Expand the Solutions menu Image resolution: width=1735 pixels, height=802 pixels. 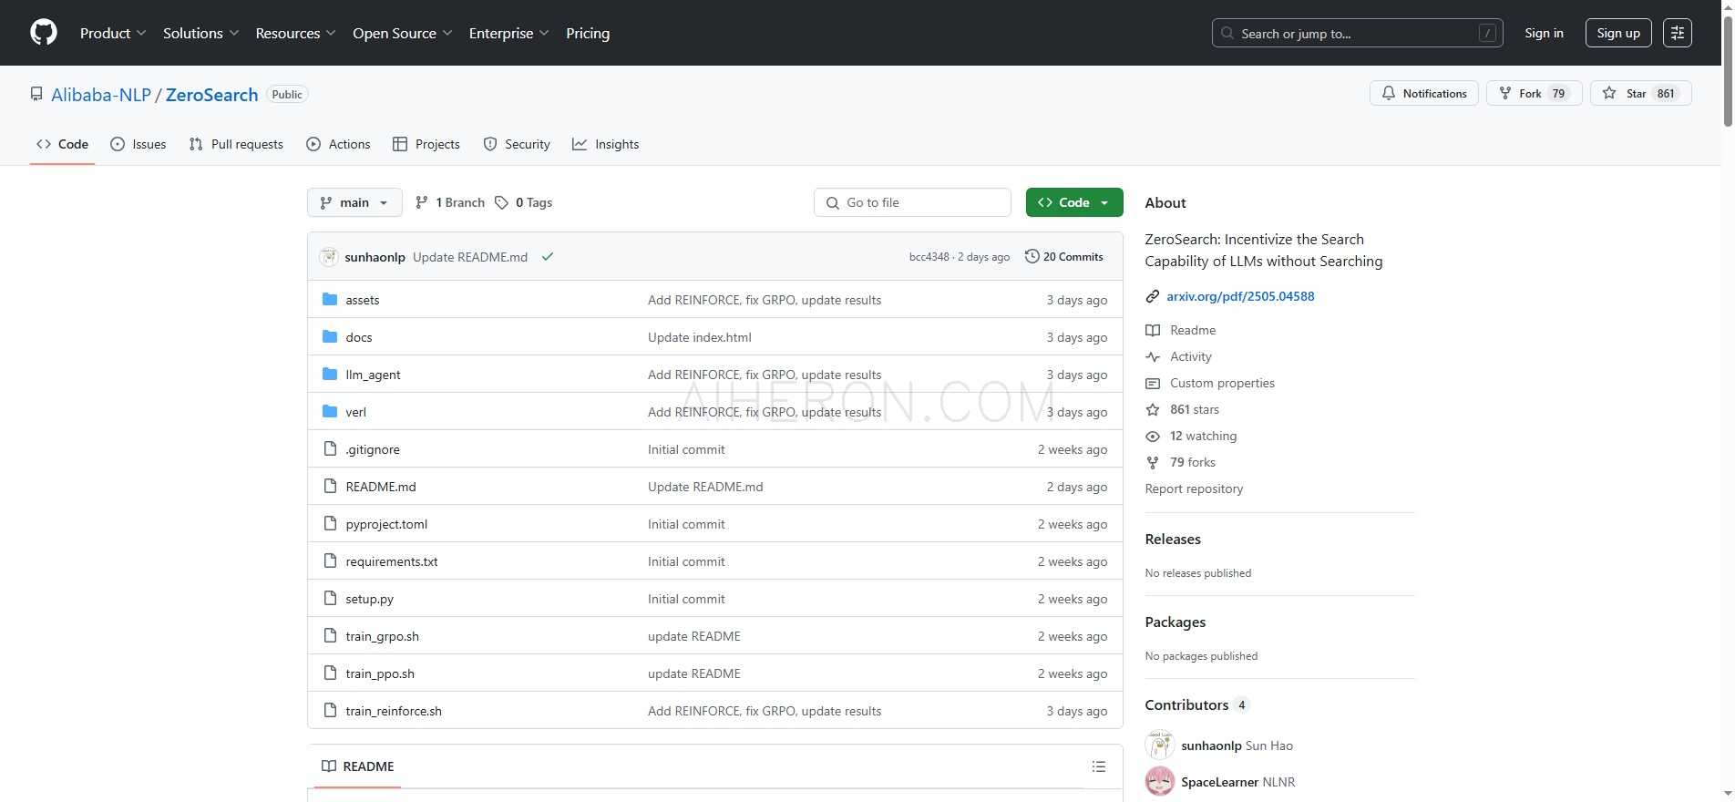(200, 33)
